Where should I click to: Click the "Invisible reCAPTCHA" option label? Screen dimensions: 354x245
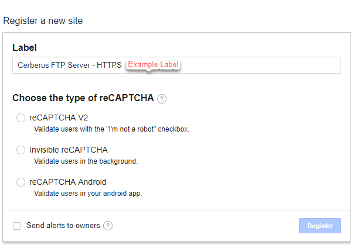pos(69,150)
